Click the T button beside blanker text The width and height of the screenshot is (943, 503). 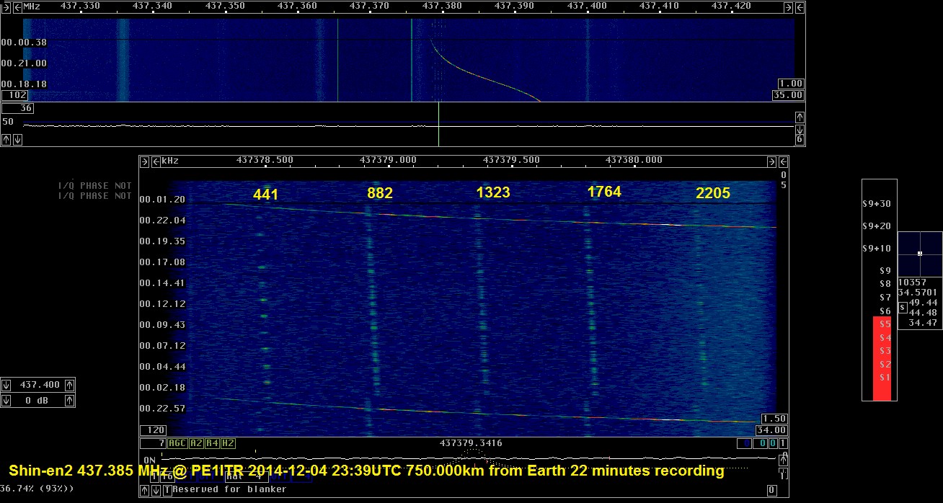[167, 490]
